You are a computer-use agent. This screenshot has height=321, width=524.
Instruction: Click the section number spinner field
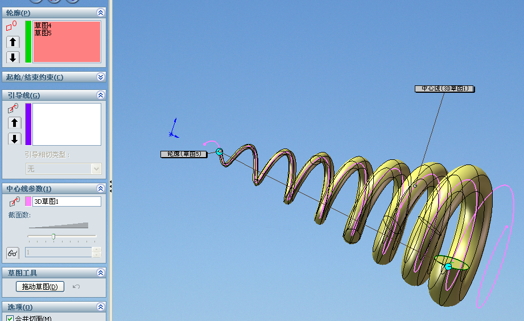tap(59, 252)
